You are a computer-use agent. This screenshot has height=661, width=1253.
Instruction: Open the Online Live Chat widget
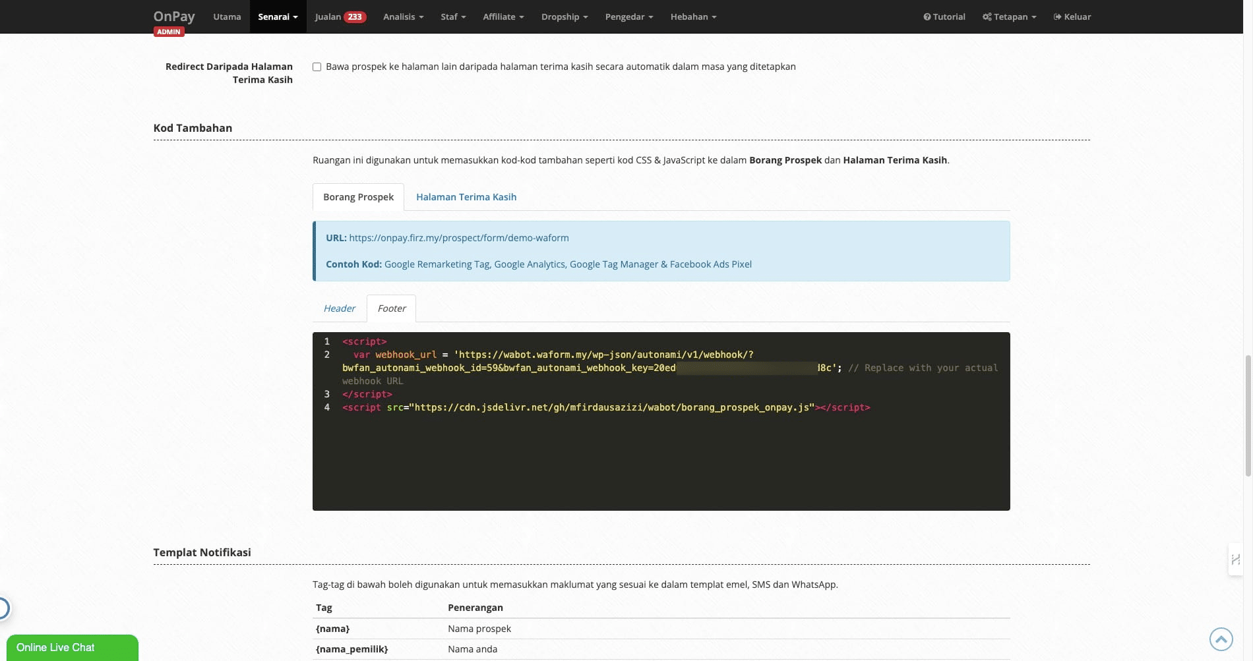tap(73, 647)
